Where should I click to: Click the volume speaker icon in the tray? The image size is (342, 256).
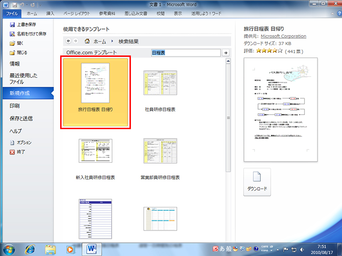pos(302,250)
